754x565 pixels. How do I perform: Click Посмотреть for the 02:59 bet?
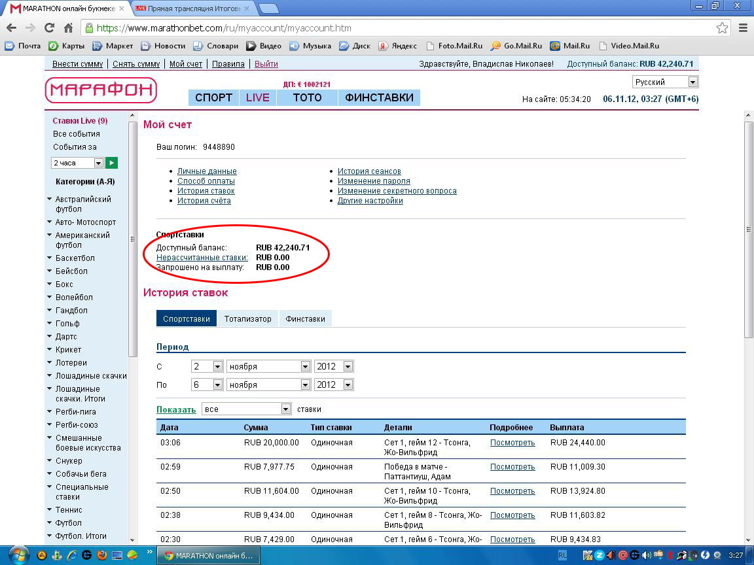512,466
